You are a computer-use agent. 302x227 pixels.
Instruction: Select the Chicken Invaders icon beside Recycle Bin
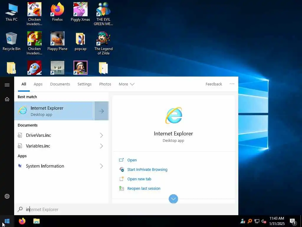tap(34, 43)
